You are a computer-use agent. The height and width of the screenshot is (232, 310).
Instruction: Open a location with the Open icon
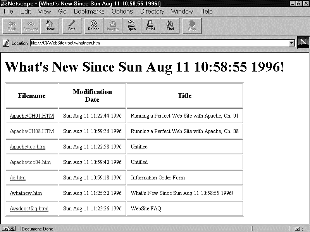click(x=132, y=26)
